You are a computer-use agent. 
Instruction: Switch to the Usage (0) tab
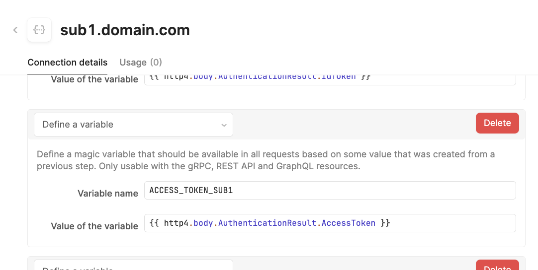point(141,63)
